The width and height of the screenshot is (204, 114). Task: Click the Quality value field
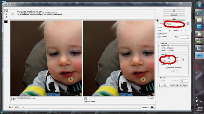pos(182,30)
